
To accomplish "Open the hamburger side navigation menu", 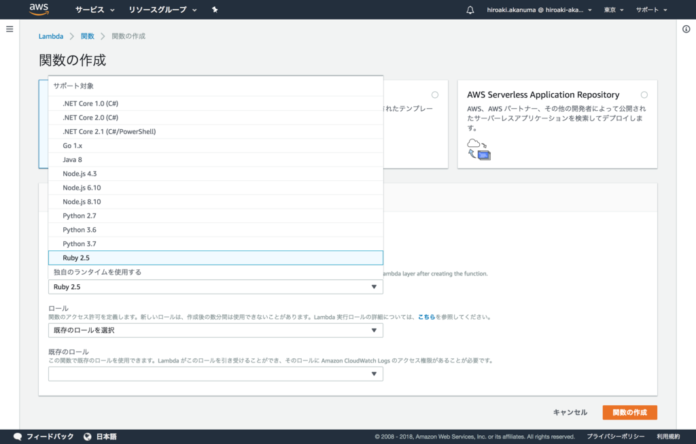I will (x=10, y=29).
